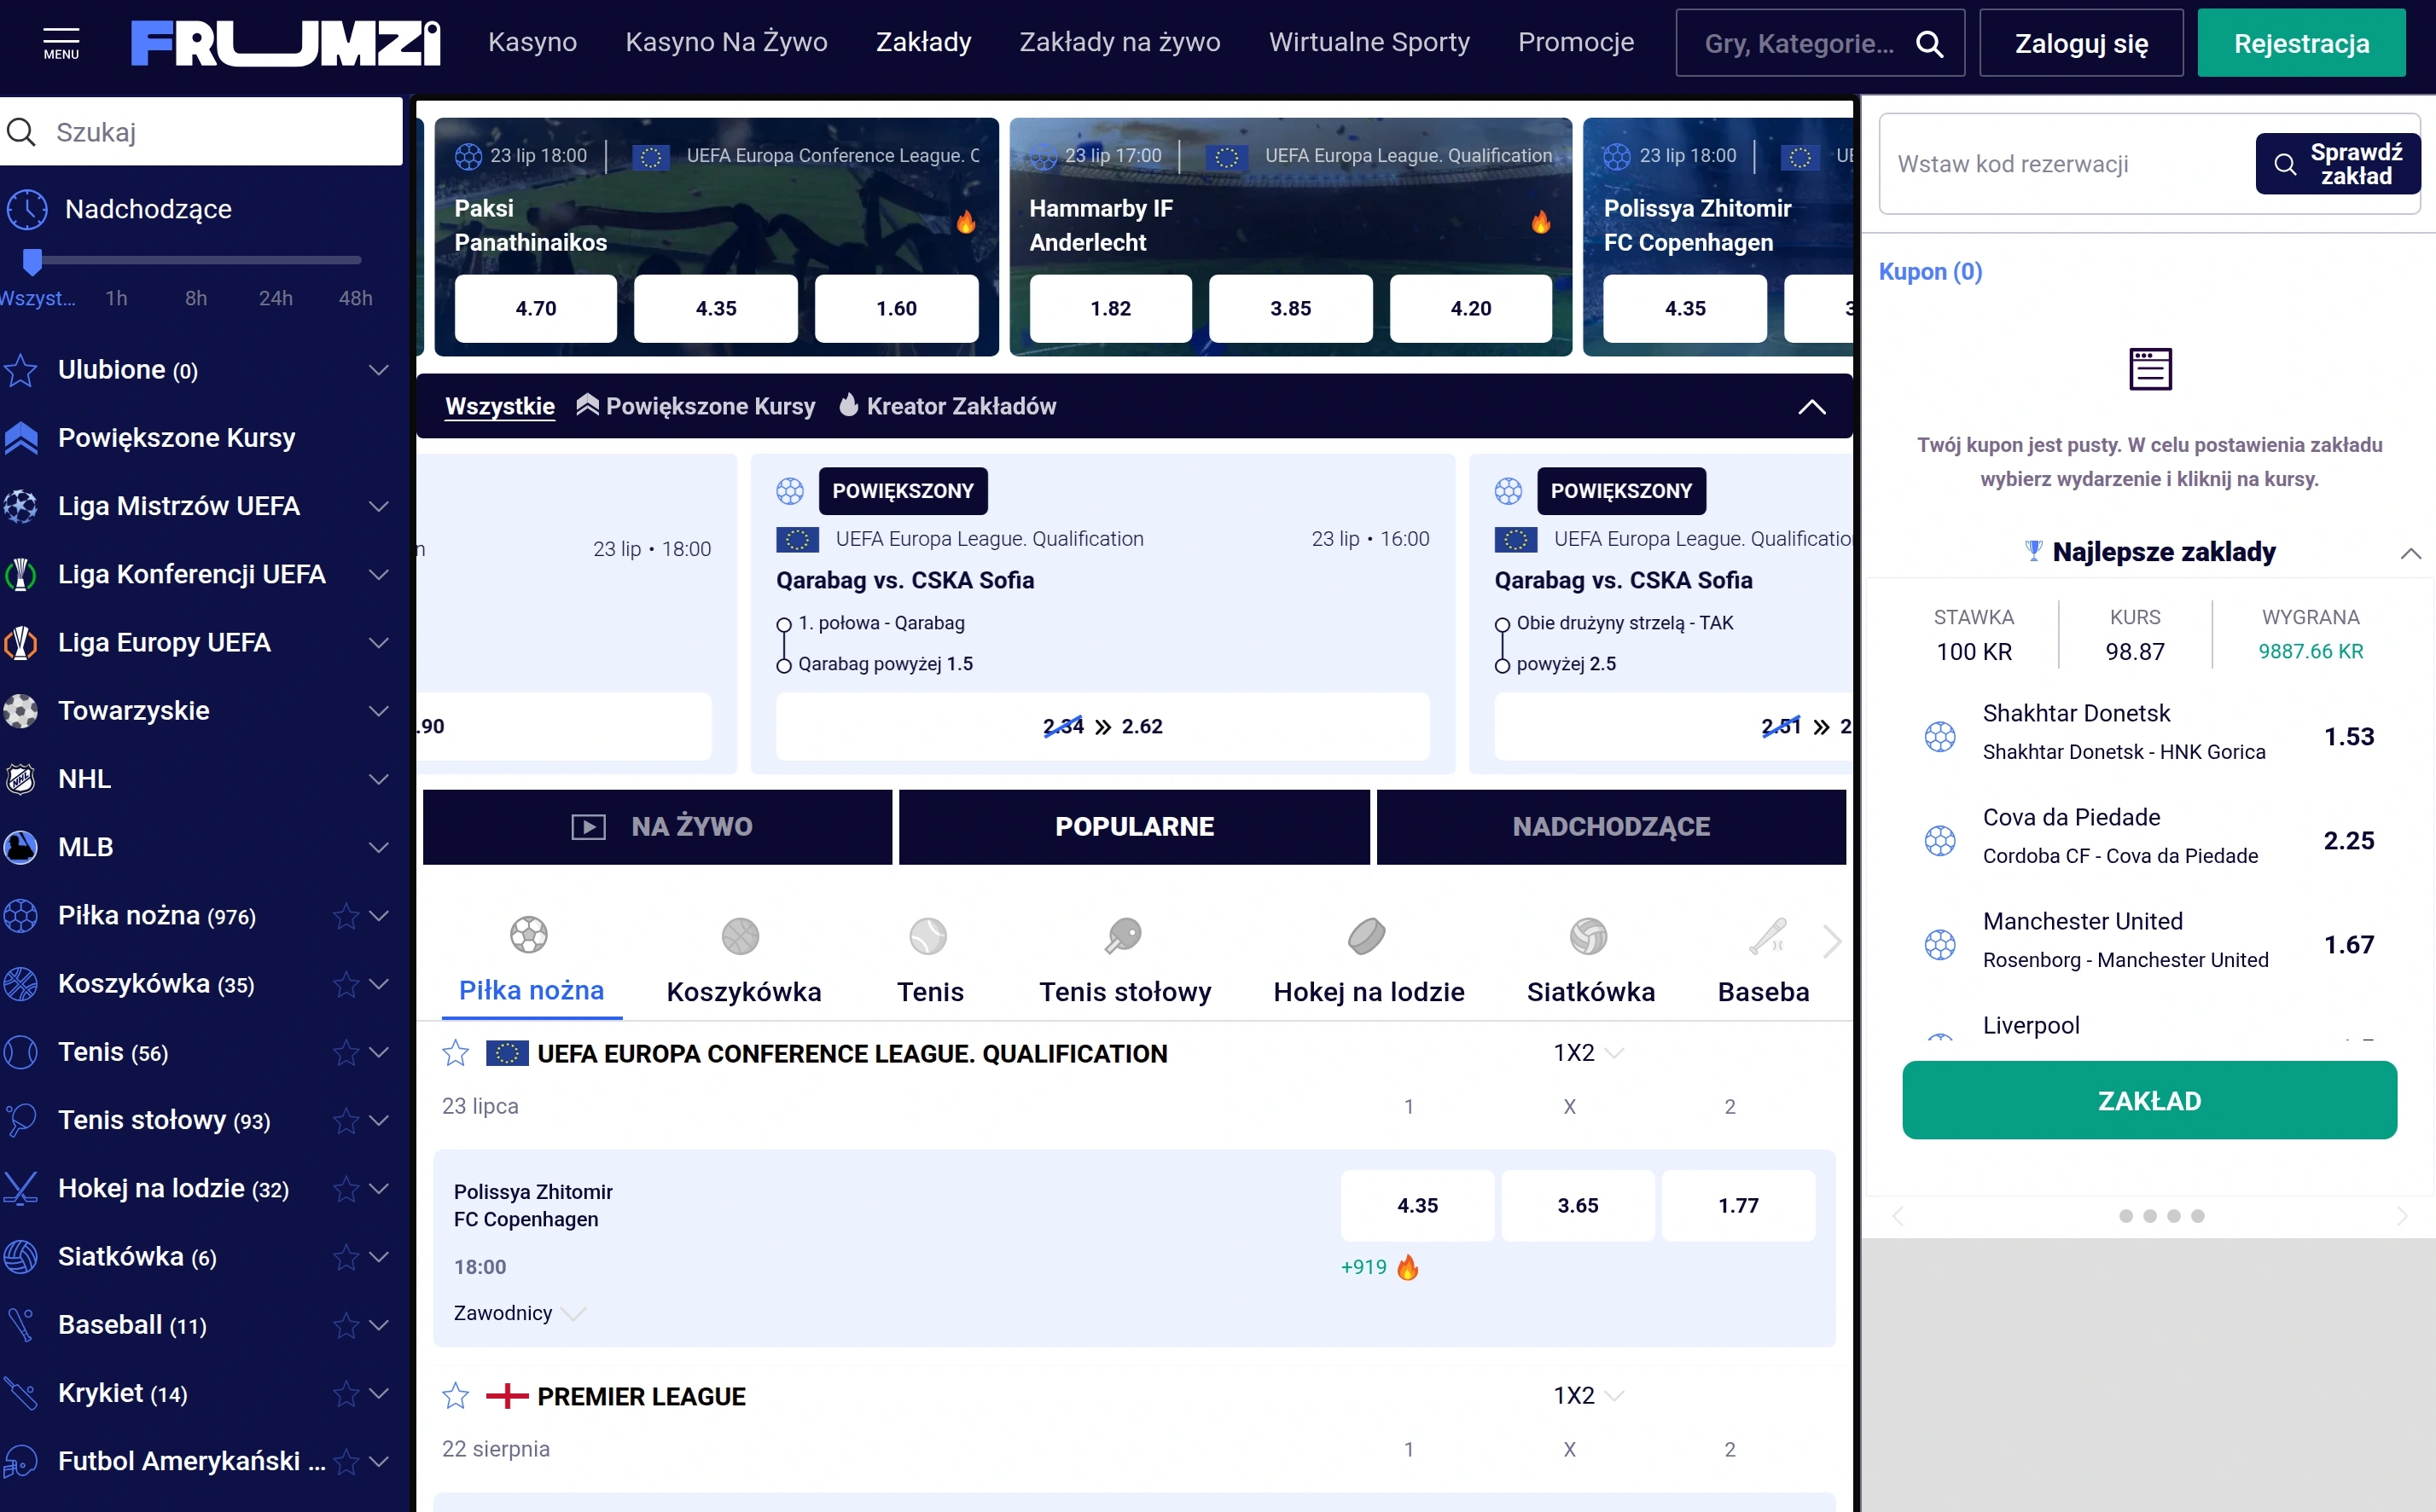The height and width of the screenshot is (1512, 2436).
Task: Click the Nadchodzące clock icon
Action: click(x=27, y=209)
